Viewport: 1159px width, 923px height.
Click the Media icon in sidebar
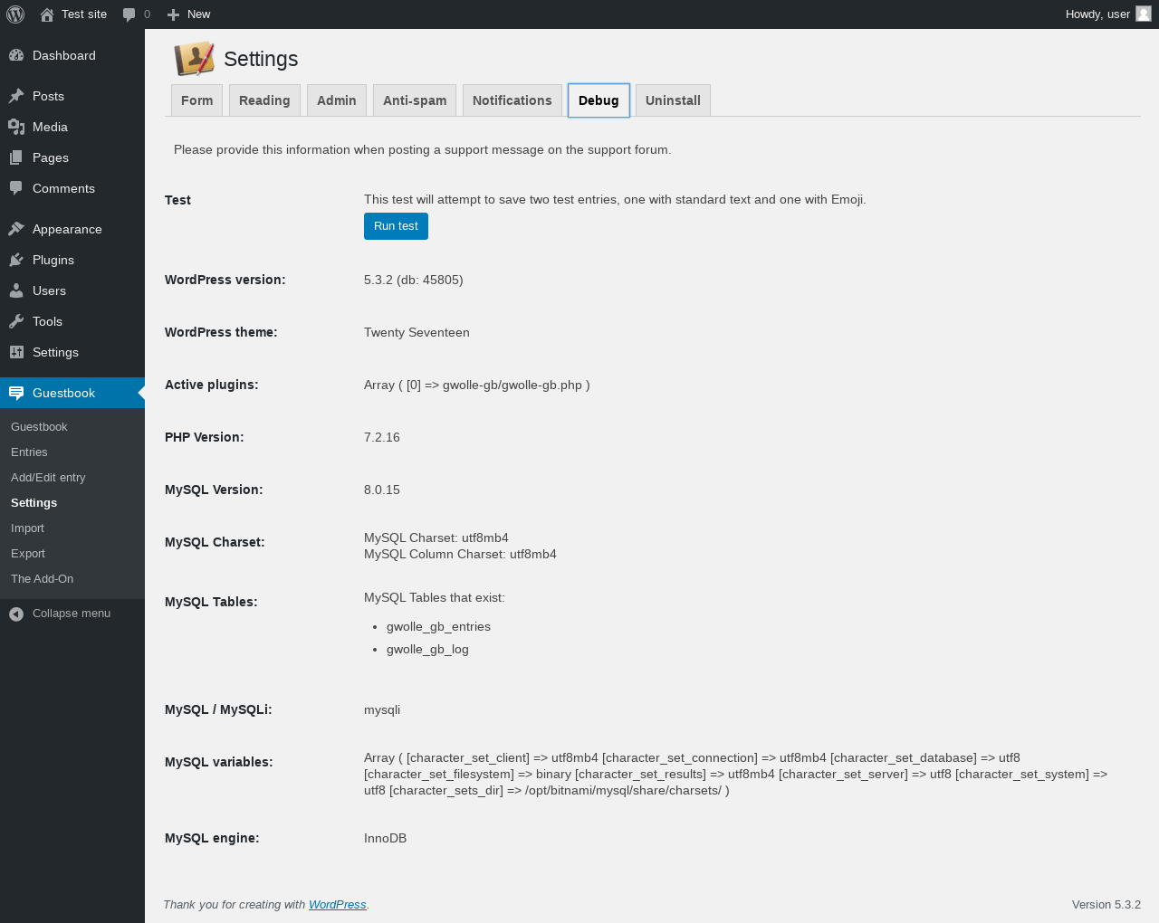16,127
